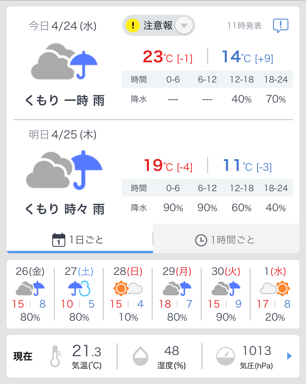
Task: Click the speech bubble alert icon
Action: pos(280,25)
